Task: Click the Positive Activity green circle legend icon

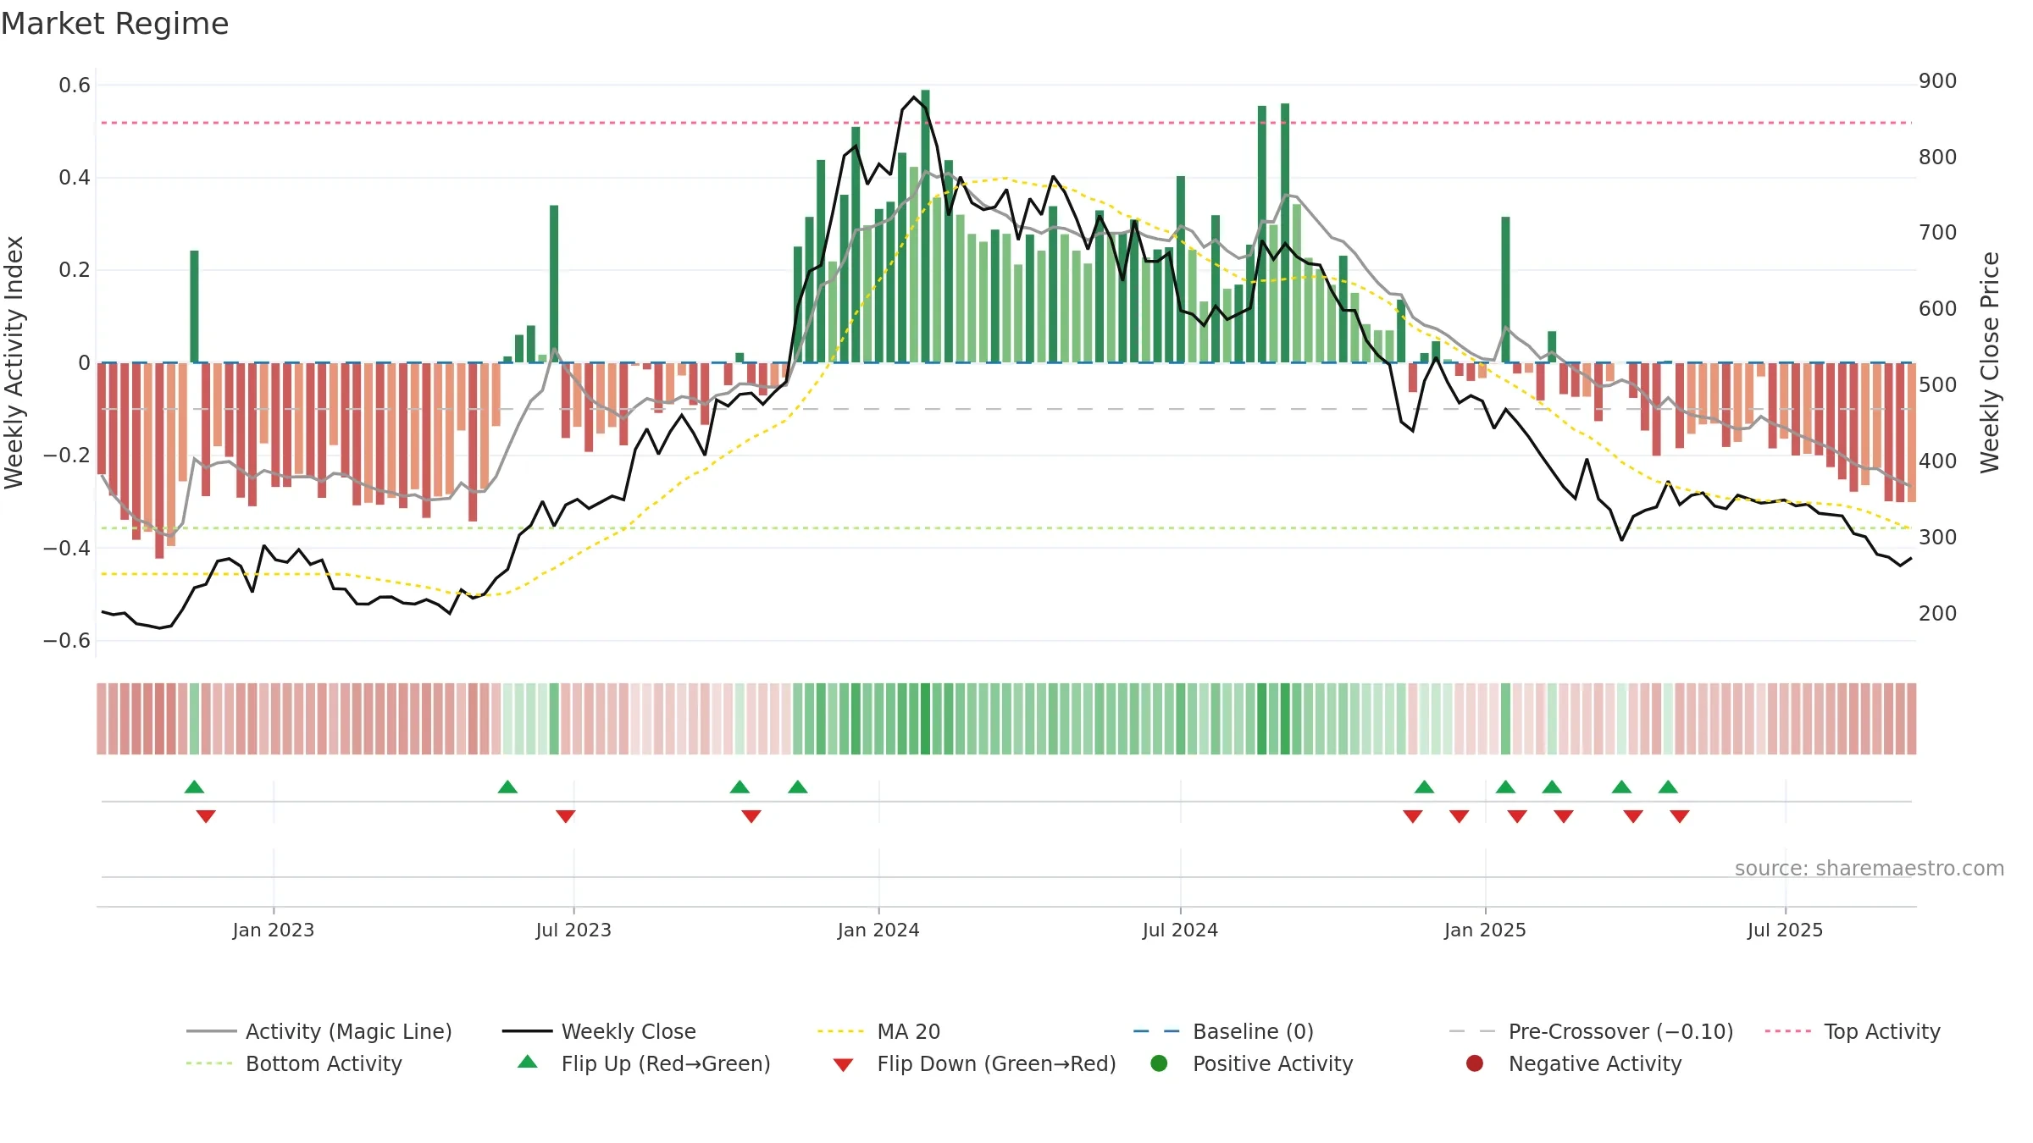Action: (1159, 1063)
